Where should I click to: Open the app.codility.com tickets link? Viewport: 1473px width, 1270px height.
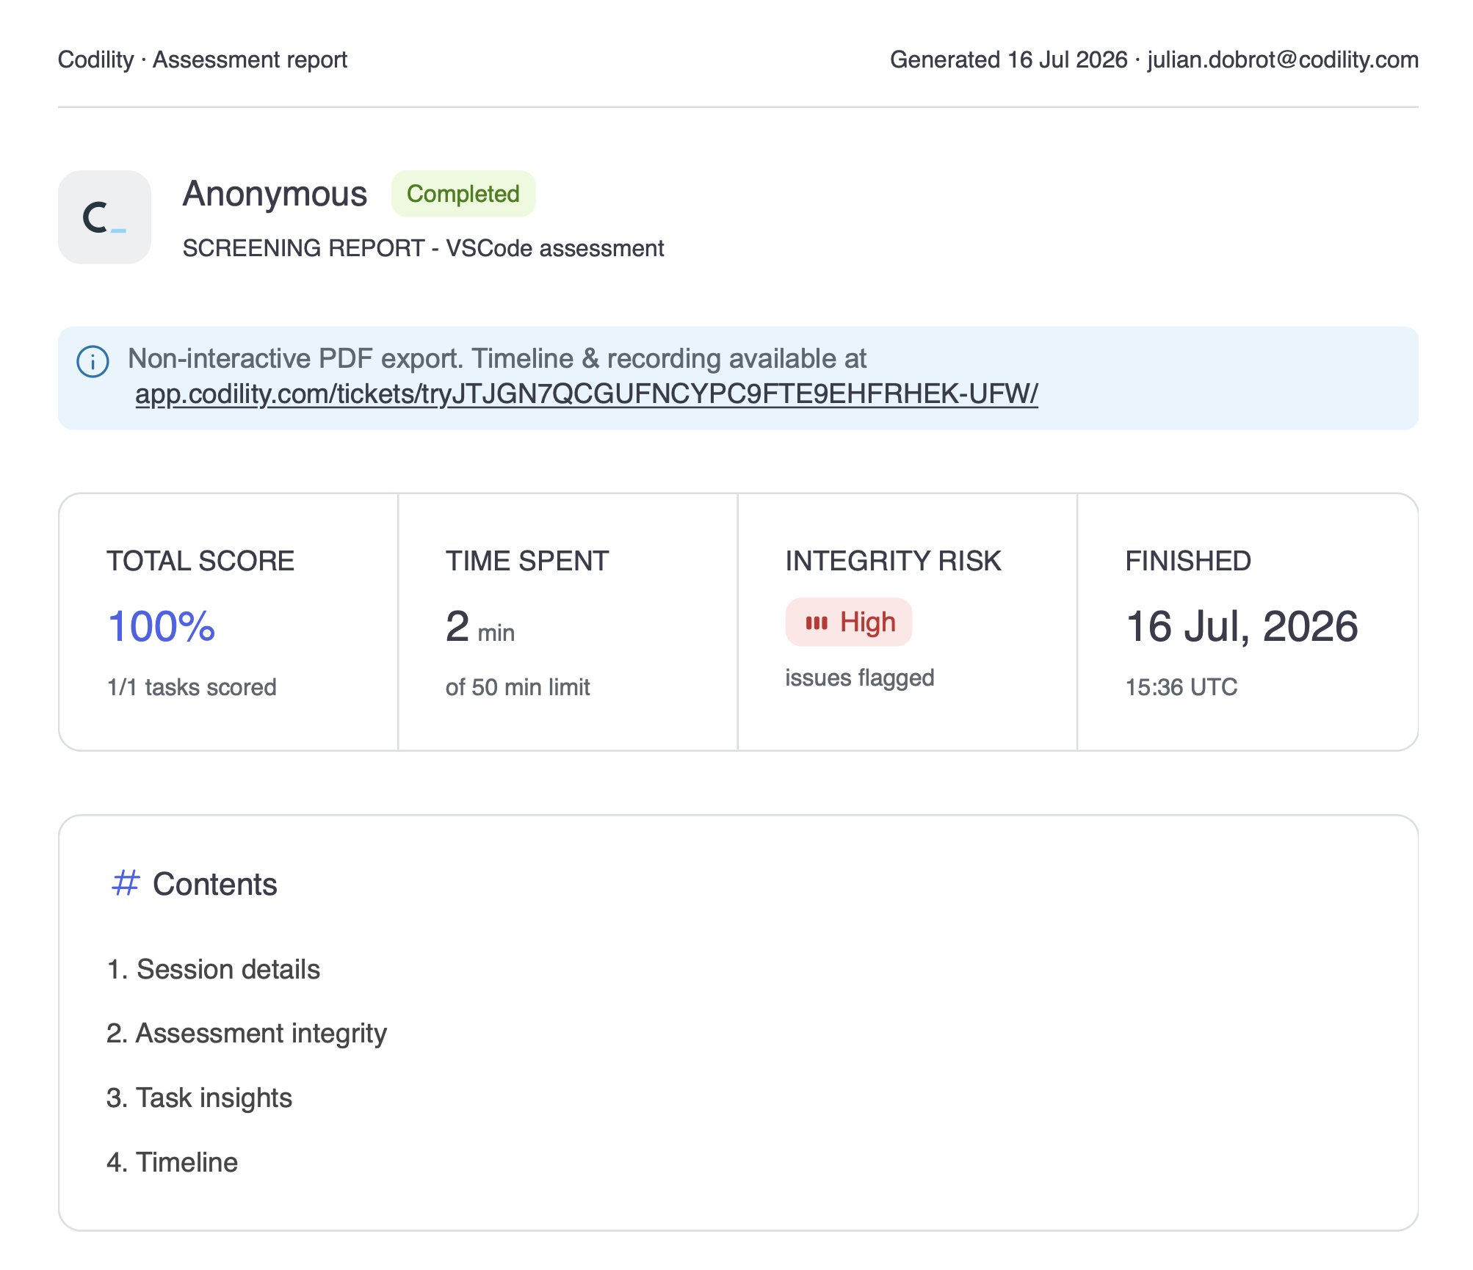(x=586, y=394)
